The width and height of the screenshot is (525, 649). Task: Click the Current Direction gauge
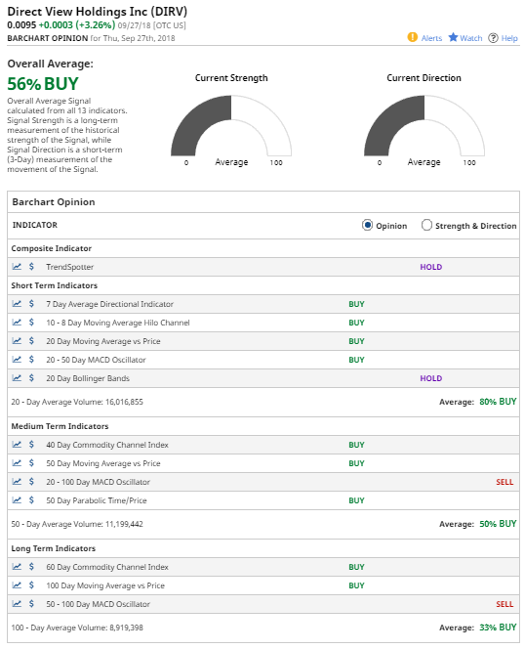pos(424,126)
